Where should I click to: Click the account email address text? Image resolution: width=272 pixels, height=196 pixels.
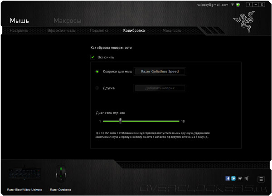click(x=213, y=5)
